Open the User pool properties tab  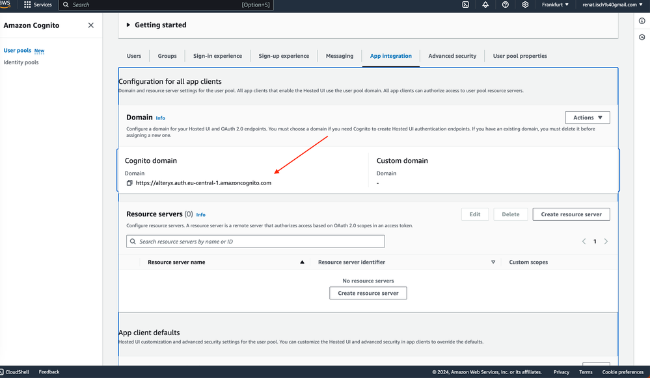(x=520, y=56)
